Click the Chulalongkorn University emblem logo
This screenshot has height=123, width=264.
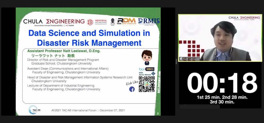(x=113, y=22)
